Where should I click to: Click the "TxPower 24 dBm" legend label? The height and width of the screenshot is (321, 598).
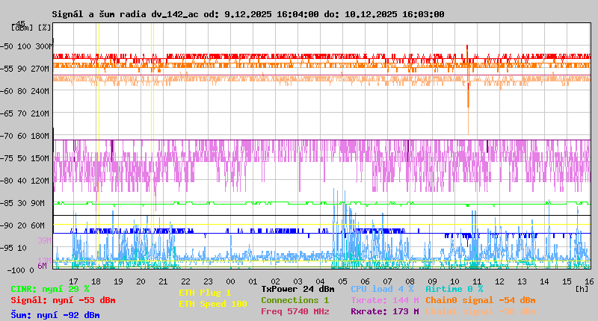coord(298,289)
